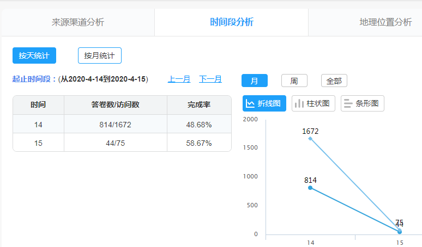The image size is (422, 247).
Task: Click the 下一月 link
Action: click(210, 79)
